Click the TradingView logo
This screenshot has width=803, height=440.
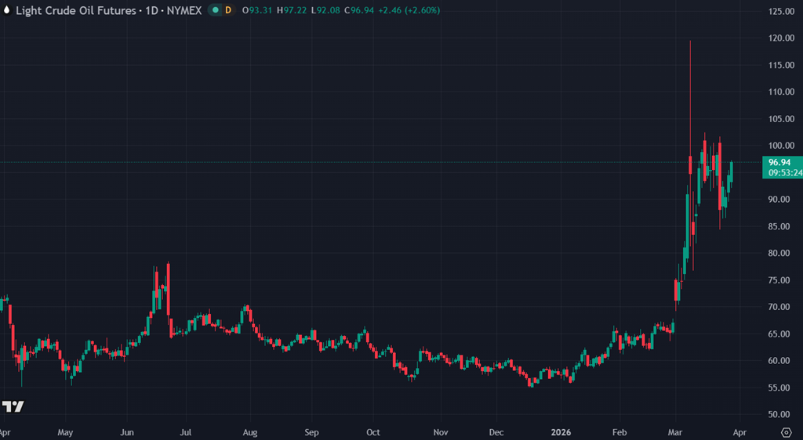[x=13, y=406]
